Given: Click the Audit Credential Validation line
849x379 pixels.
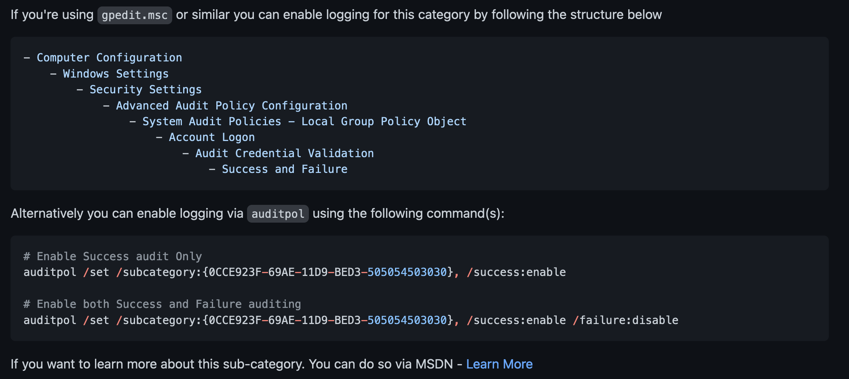Looking at the screenshot, I should tap(285, 154).
